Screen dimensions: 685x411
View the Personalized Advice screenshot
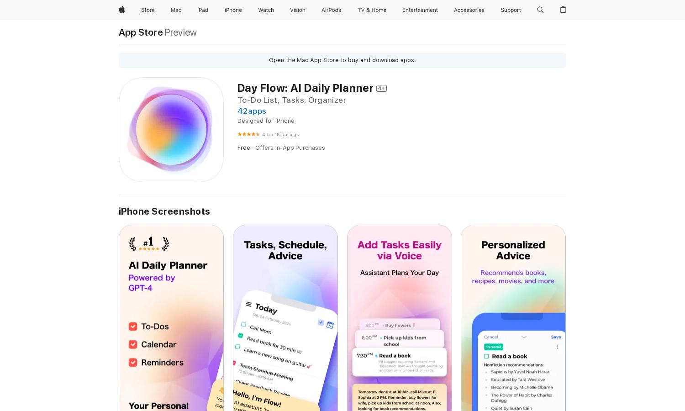tap(513, 318)
